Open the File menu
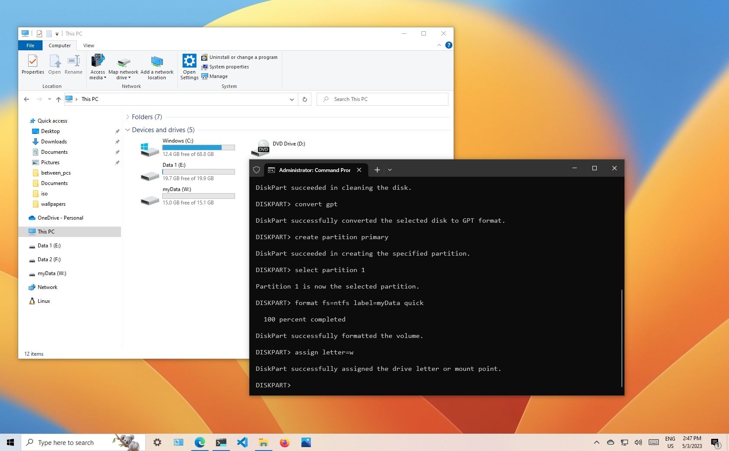 [30, 45]
